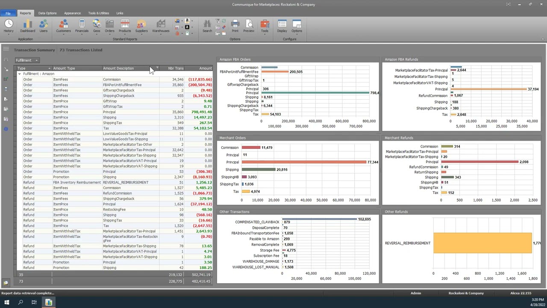The image size is (547, 308).
Task: Open Task View on the taskbar
Action: point(34,302)
